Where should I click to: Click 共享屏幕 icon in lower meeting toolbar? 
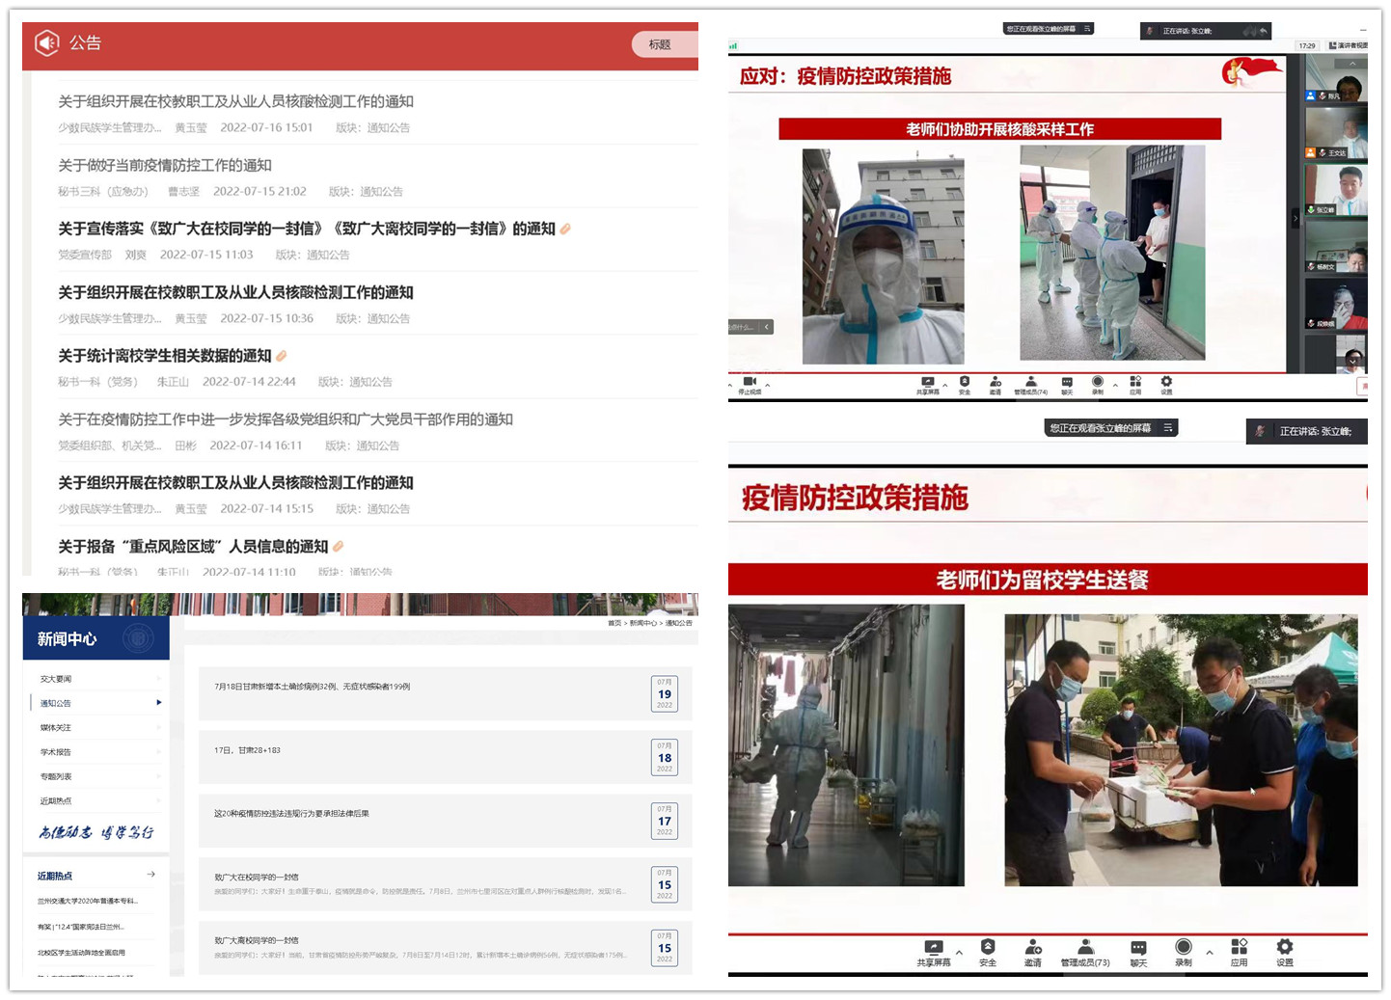(x=933, y=947)
